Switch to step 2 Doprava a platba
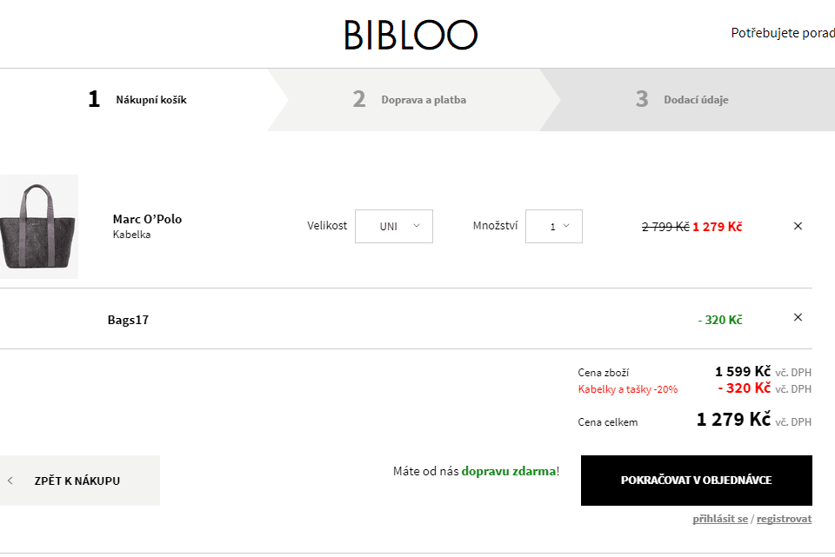The width and height of the screenshot is (835, 557). coord(424,99)
